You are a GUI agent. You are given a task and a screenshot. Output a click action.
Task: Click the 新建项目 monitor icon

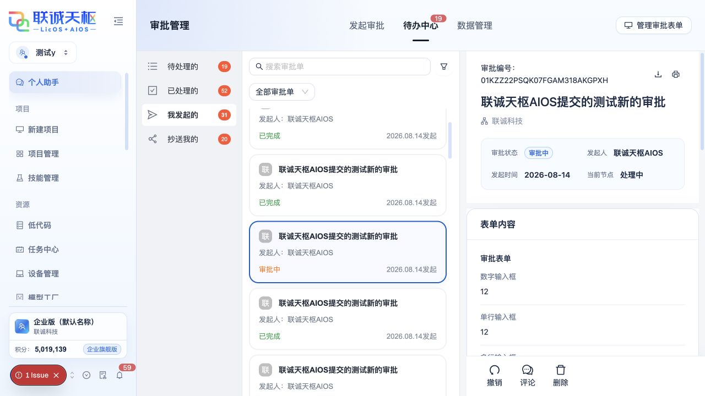point(20,130)
